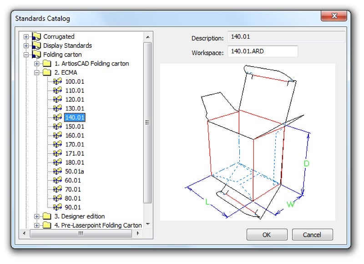
Task: Click the 171.01 standard icon
Action: pos(58,153)
